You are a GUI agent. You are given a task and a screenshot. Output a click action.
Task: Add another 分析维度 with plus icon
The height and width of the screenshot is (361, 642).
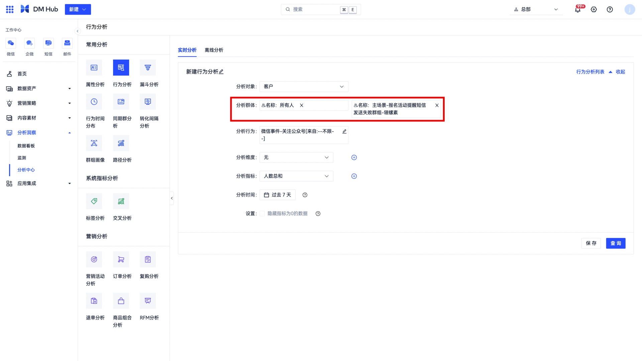coord(354,157)
